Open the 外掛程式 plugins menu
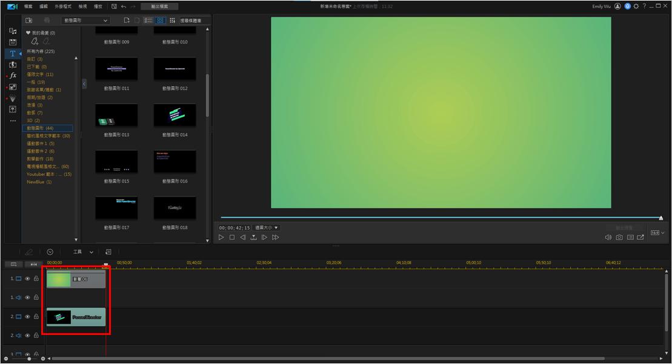This screenshot has height=364, width=672. [62, 6]
